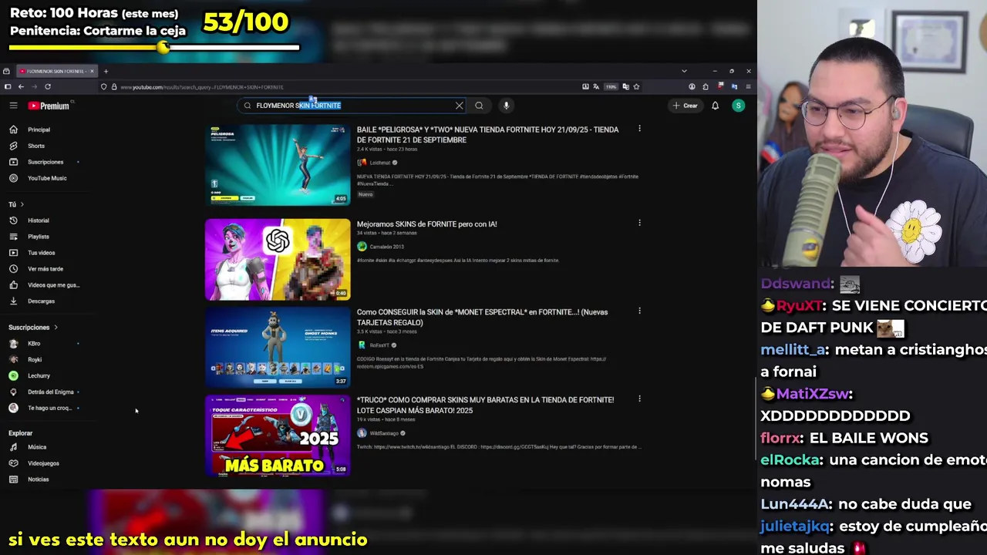Expand the Tú section chevron

point(22,204)
